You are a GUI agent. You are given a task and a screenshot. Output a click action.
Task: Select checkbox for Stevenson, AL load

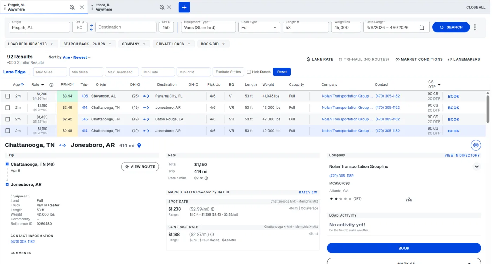(8, 96)
